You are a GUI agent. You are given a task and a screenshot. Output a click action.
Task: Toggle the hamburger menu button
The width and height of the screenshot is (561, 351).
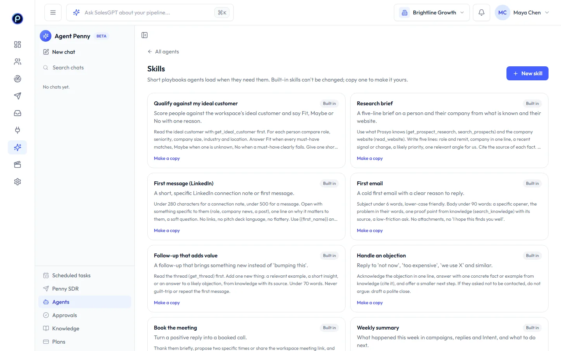pyautogui.click(x=53, y=12)
